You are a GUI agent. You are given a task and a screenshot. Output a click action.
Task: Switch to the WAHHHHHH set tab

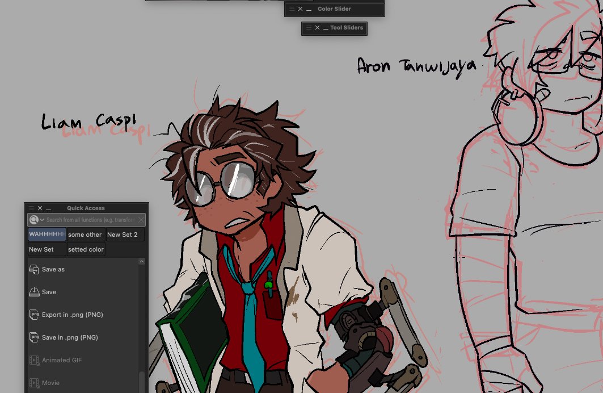pyautogui.click(x=47, y=234)
